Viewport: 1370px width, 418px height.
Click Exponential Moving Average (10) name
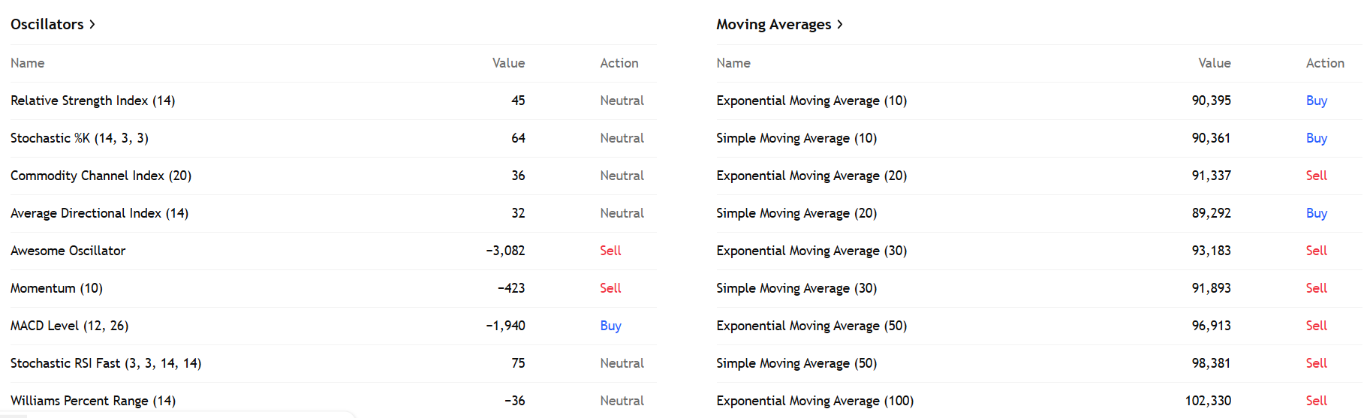(811, 101)
